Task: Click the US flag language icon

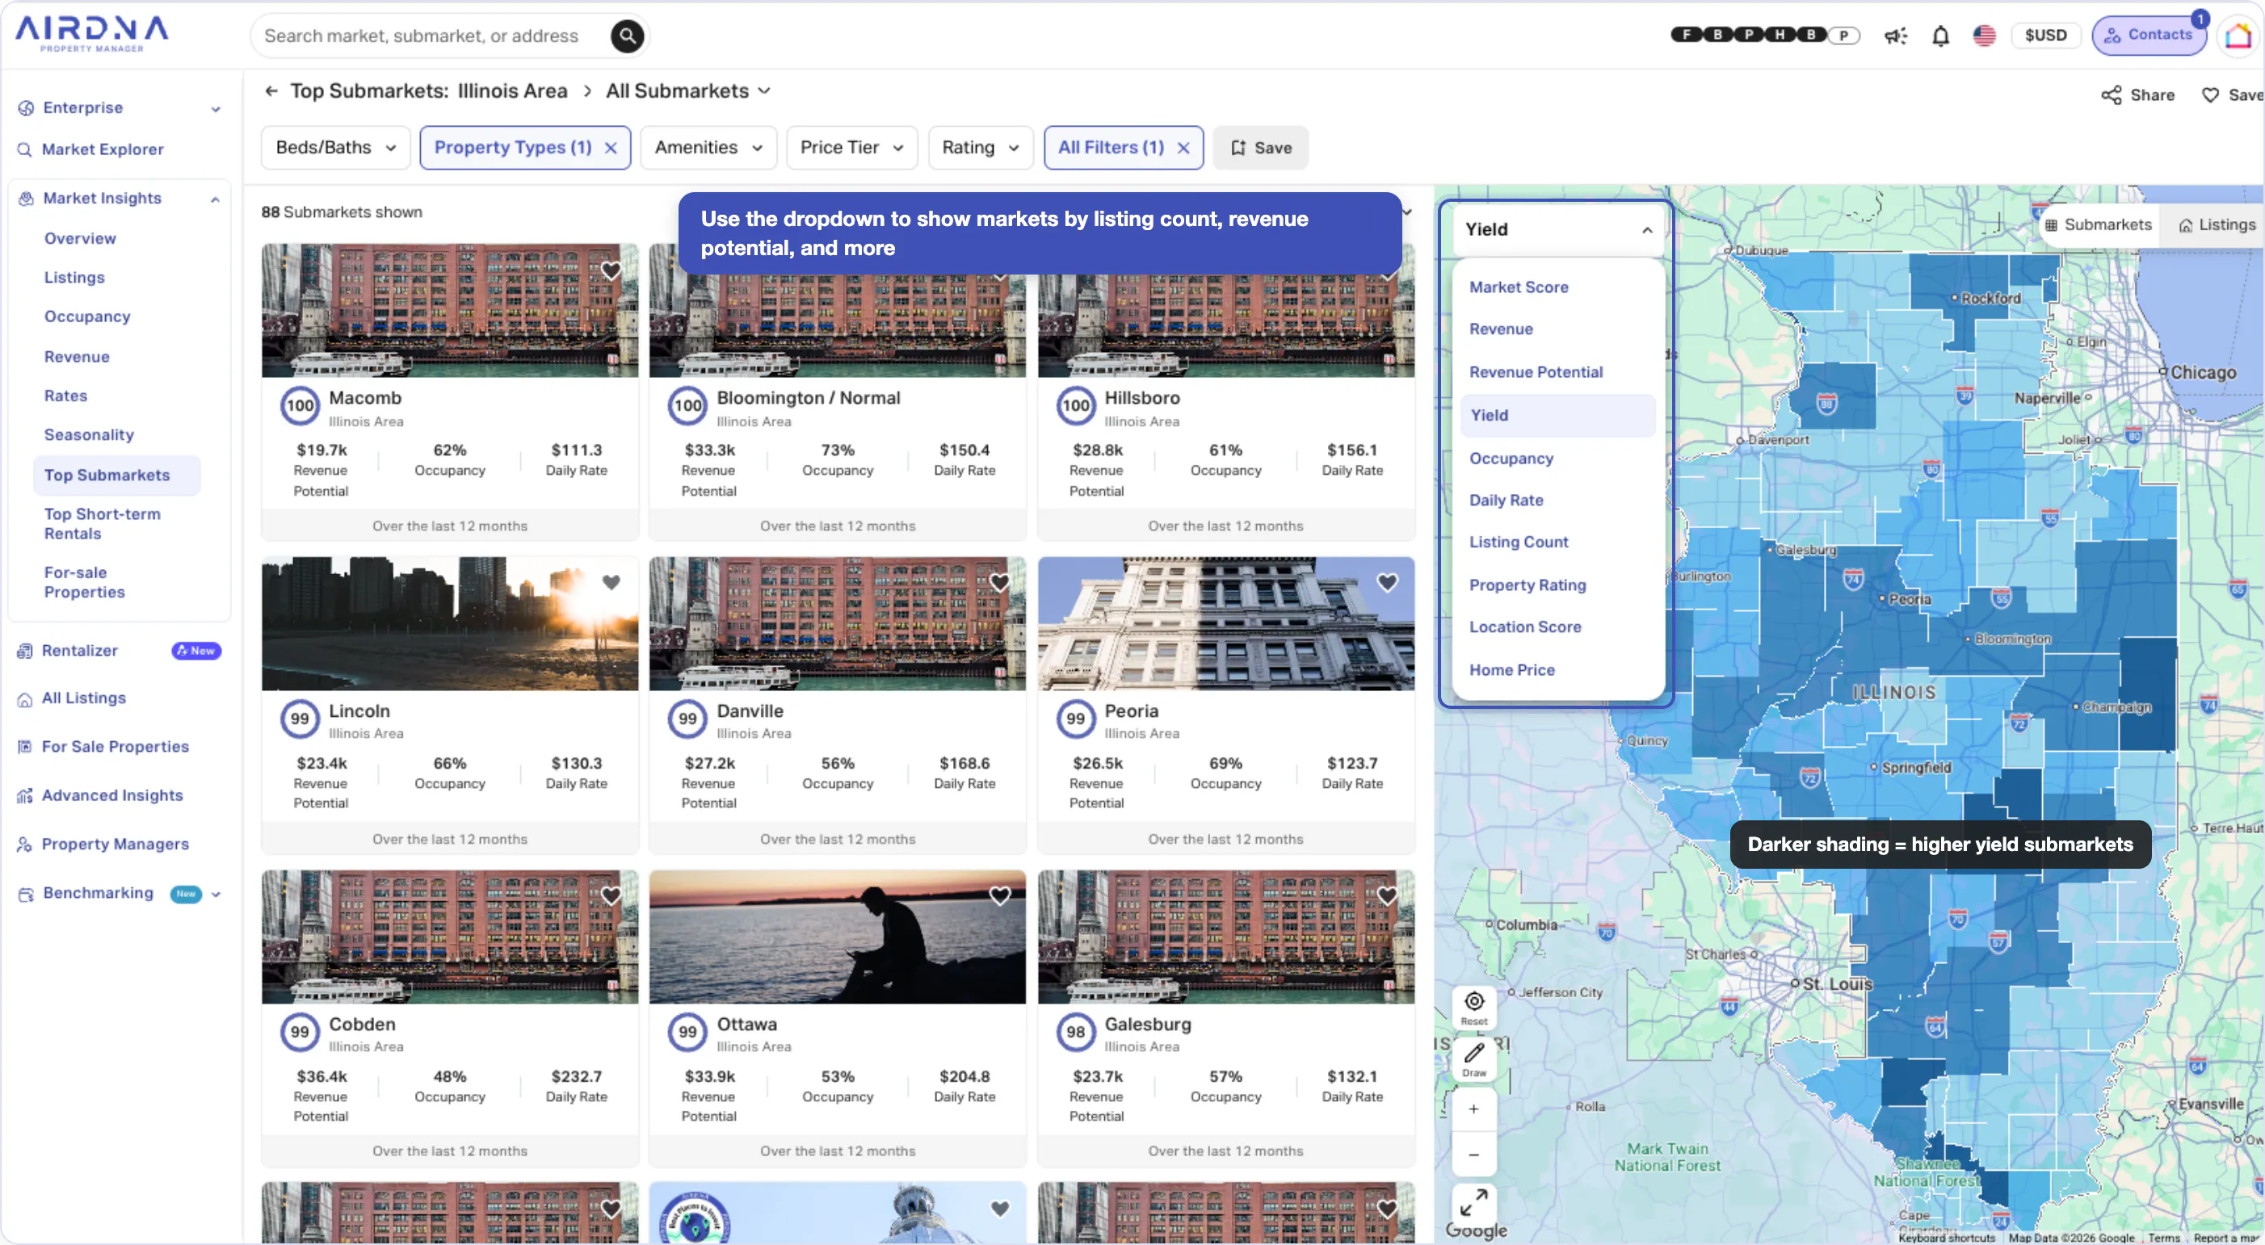Action: coord(1985,36)
